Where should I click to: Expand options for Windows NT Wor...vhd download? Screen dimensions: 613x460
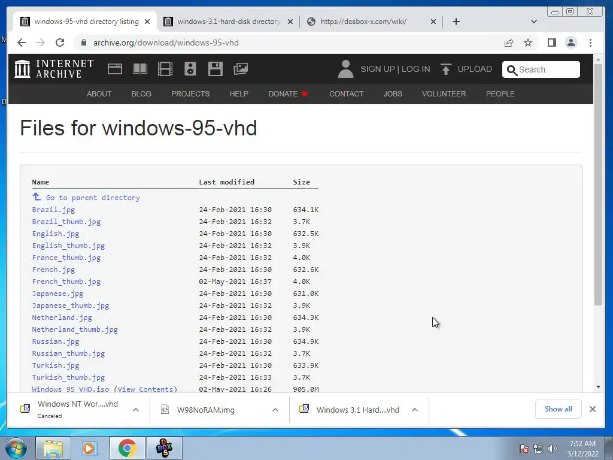(x=136, y=410)
